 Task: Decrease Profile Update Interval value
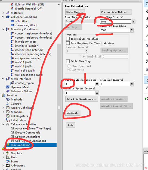tap(97, 94)
